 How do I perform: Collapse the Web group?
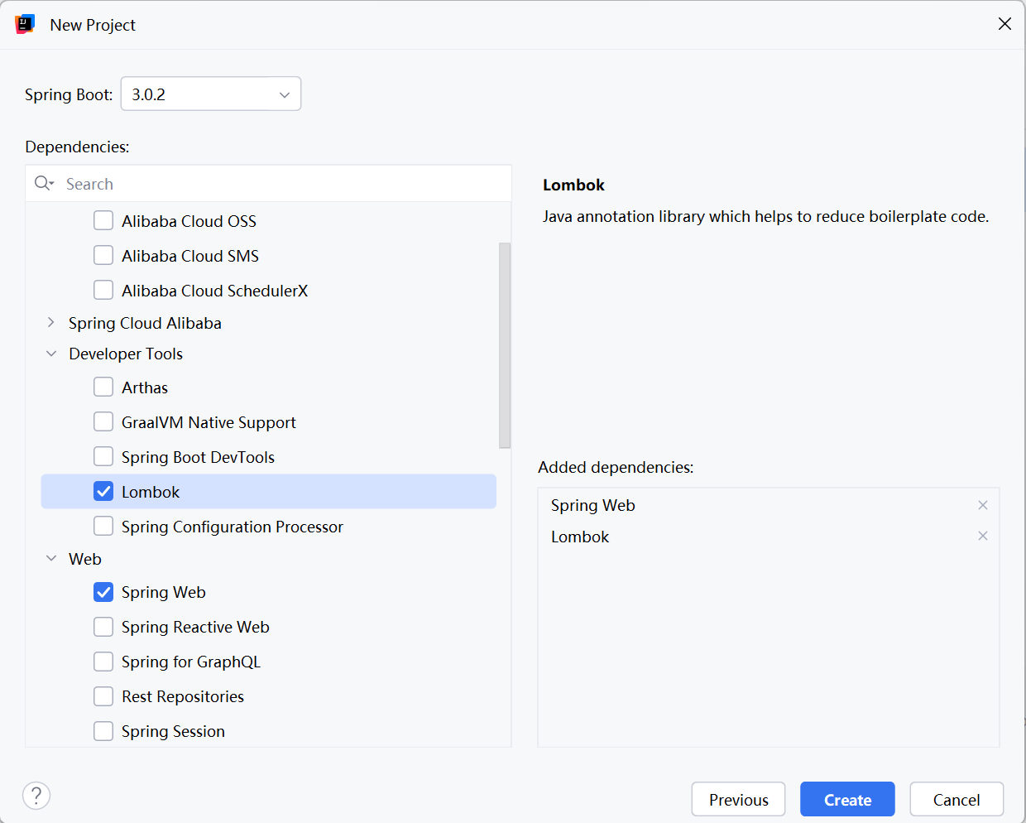click(51, 559)
